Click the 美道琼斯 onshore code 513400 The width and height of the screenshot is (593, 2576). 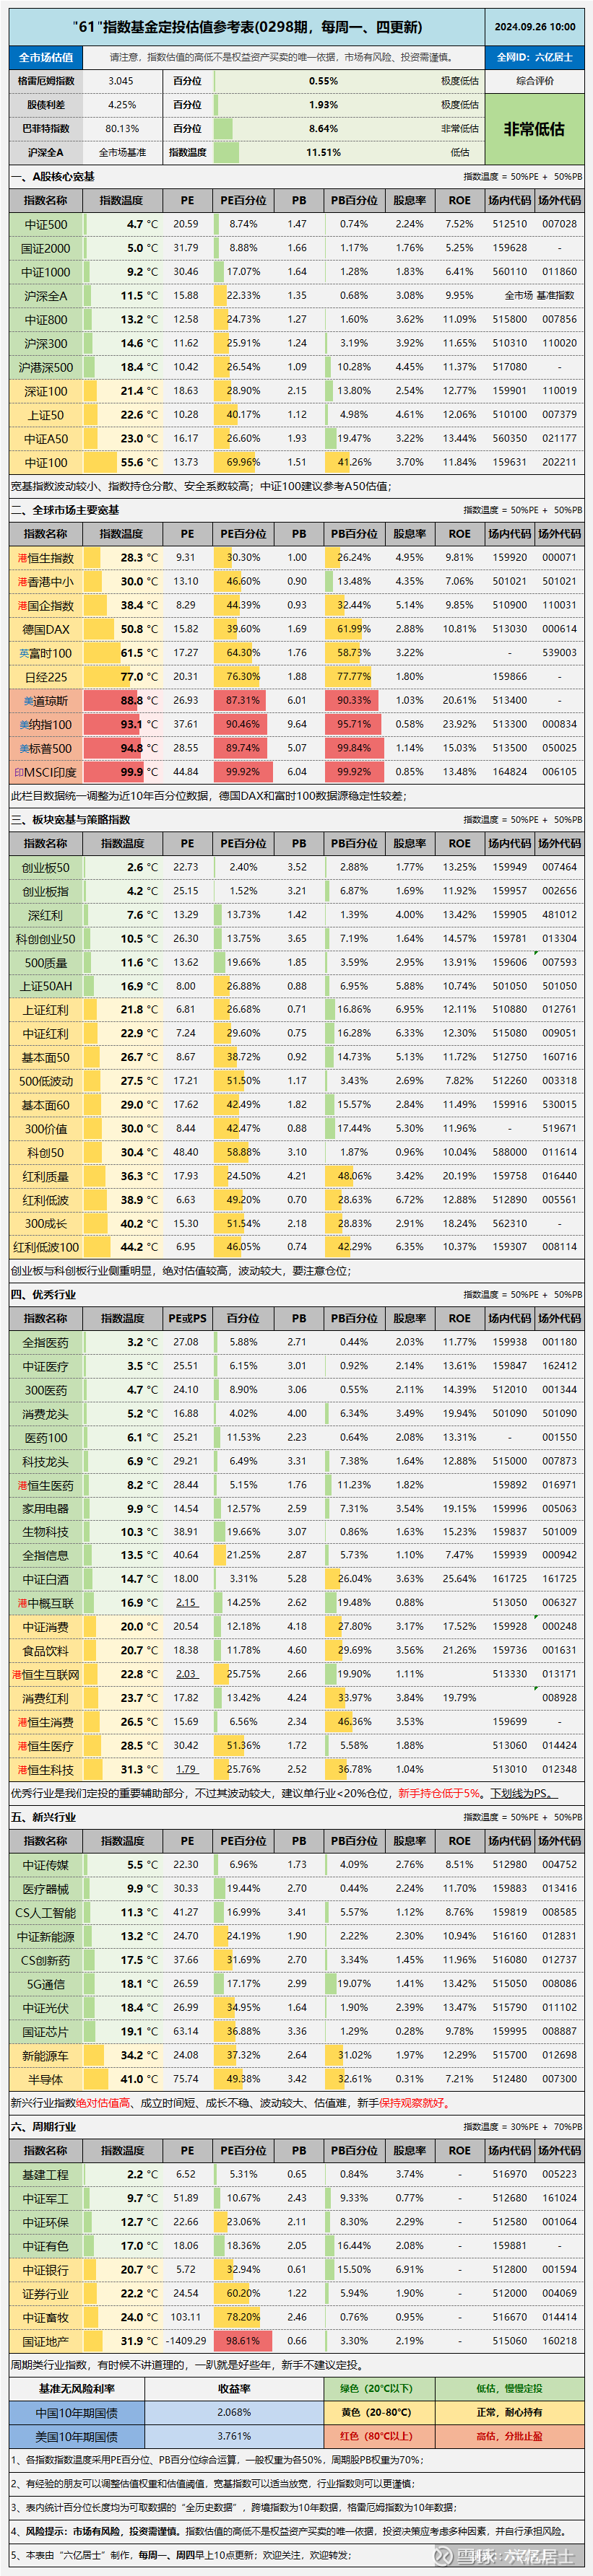510,701
